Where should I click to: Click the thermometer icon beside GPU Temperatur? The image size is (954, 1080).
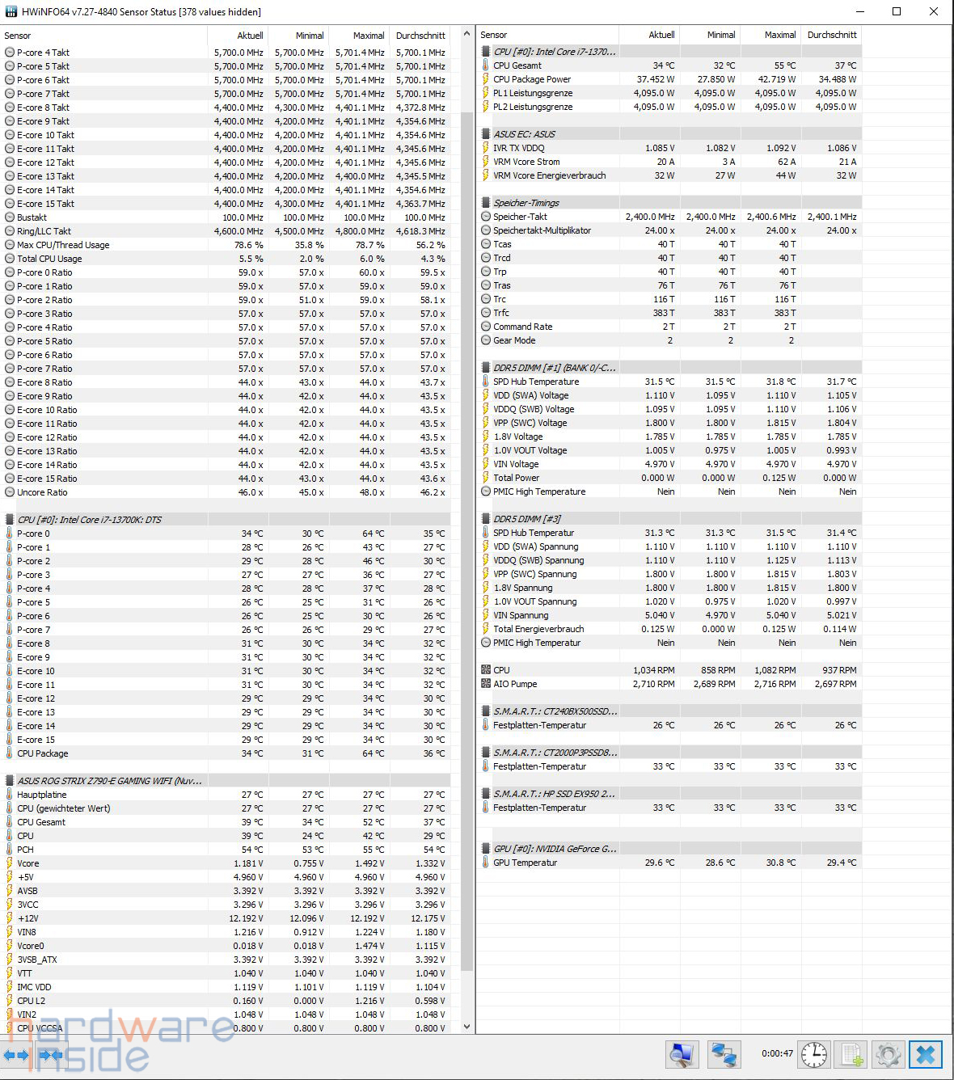[486, 863]
